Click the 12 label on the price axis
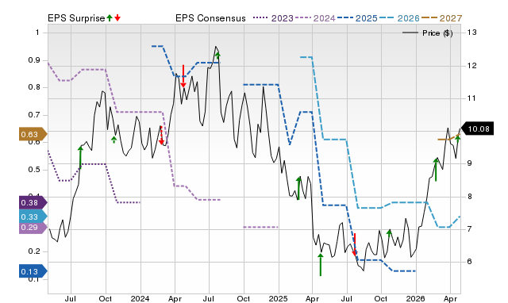 [x=472, y=66]
